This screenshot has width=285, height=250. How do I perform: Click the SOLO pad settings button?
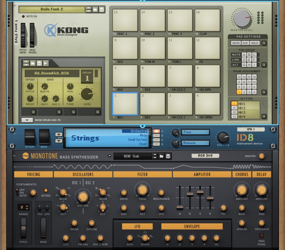click(254, 43)
